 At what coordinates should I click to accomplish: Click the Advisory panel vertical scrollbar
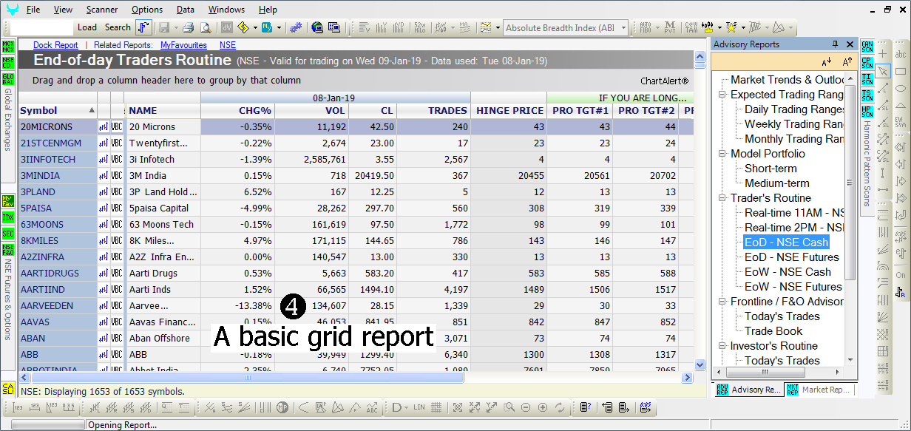850,182
